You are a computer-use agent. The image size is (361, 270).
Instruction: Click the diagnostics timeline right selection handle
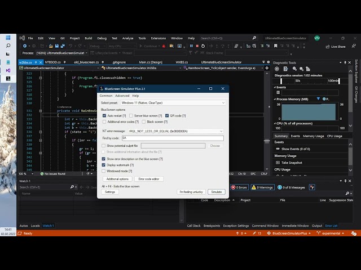click(339, 81)
